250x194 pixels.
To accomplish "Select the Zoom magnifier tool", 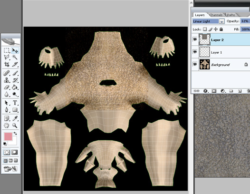I will [15, 126].
